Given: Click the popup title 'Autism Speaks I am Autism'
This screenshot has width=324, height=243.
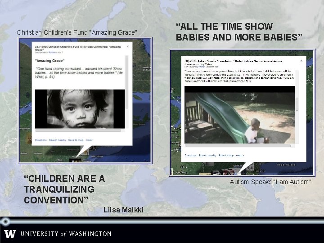Looking at the screenshot, I should coord(233,63).
